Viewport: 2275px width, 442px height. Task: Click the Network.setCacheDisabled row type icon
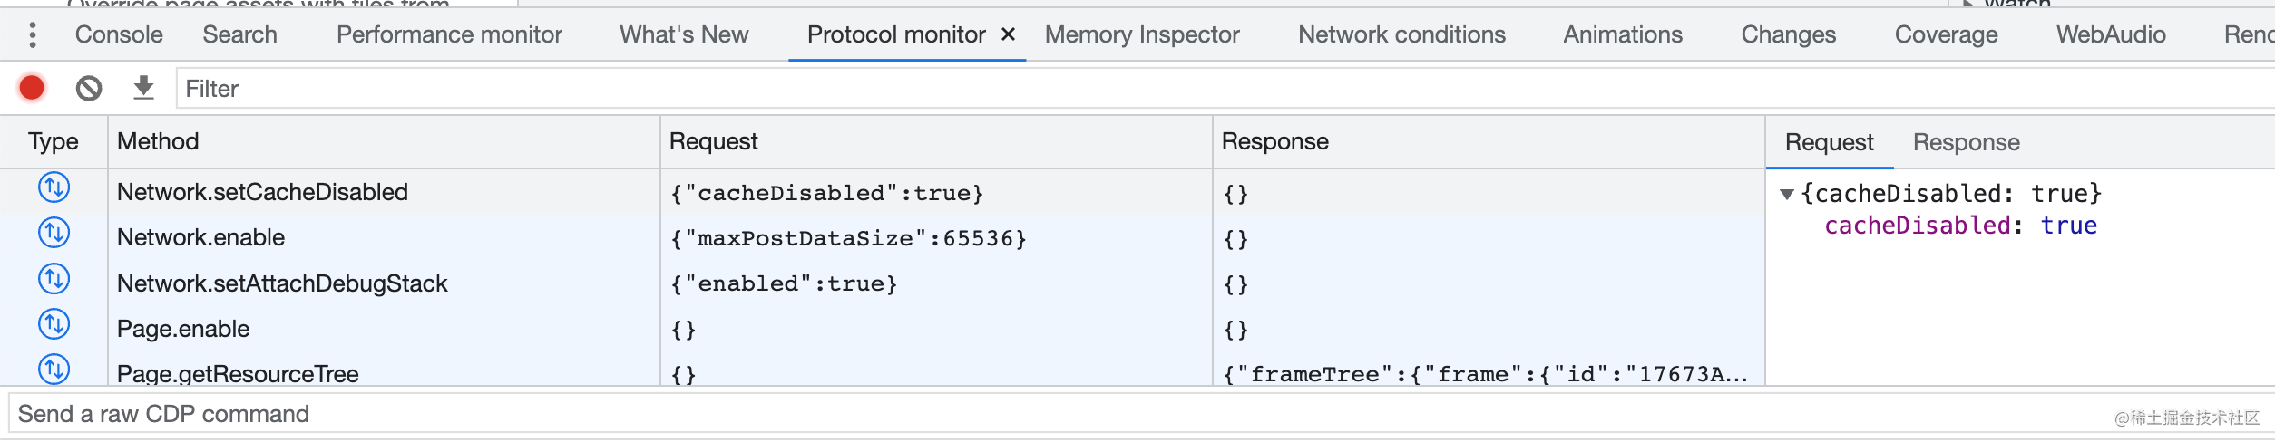pos(54,188)
